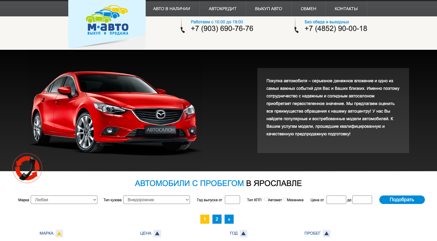
Task: Go to Автокредит menu item
Action: (223, 9)
